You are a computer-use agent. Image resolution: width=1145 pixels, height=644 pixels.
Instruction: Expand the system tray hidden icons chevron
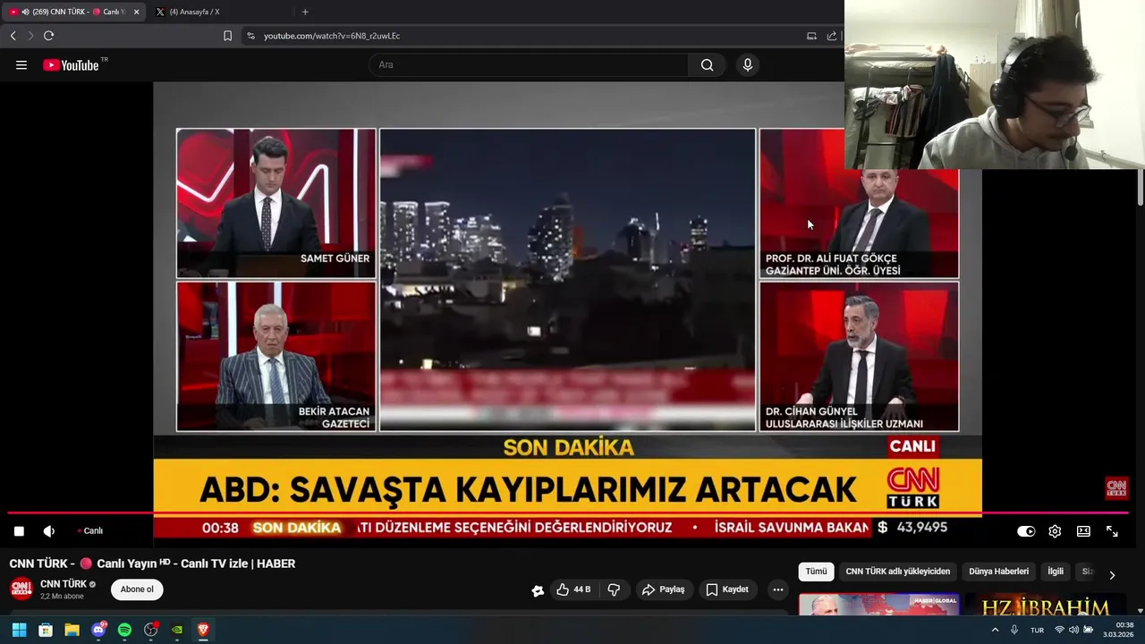coord(995,630)
